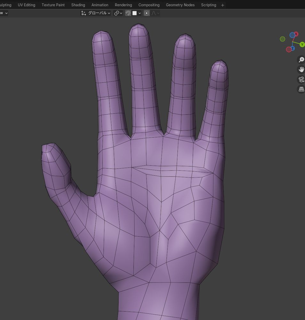Toggle proportional editing

pyautogui.click(x=147, y=13)
